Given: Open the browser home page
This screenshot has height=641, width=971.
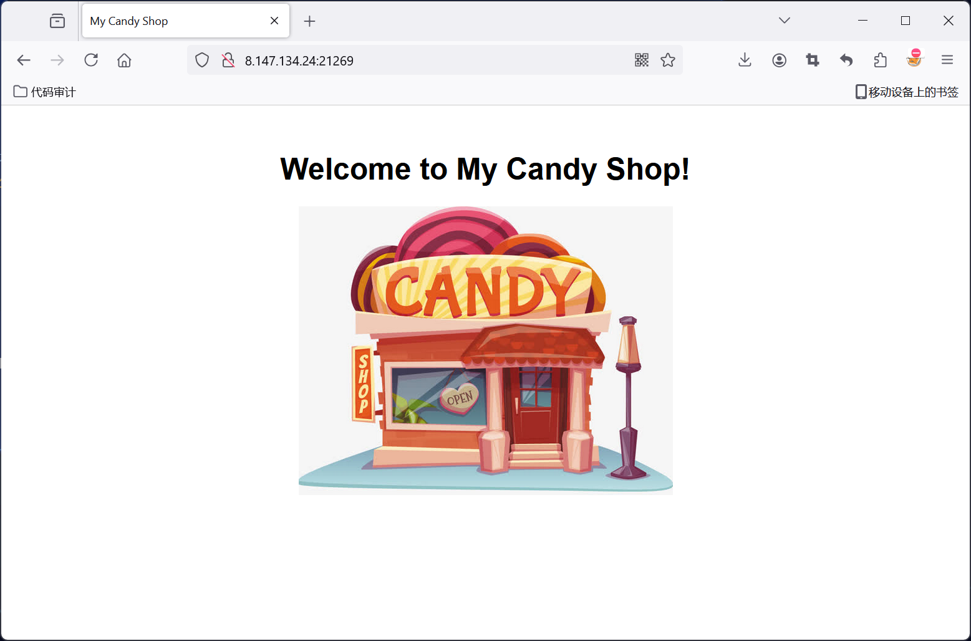Looking at the screenshot, I should (124, 60).
